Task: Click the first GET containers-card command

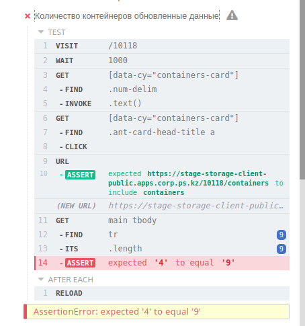Action: [162, 75]
